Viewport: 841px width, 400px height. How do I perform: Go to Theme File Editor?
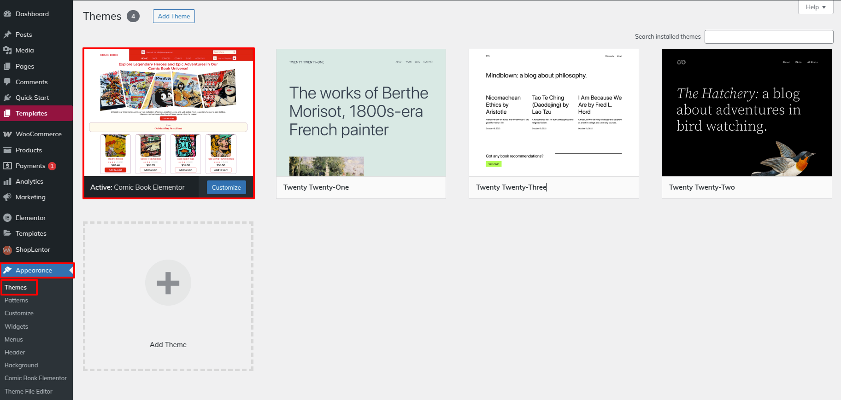click(29, 391)
